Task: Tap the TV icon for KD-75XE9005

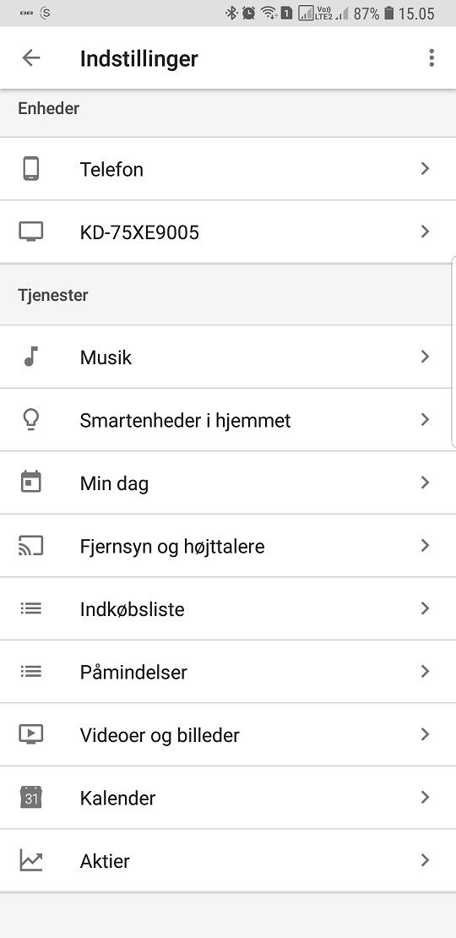Action: click(31, 231)
